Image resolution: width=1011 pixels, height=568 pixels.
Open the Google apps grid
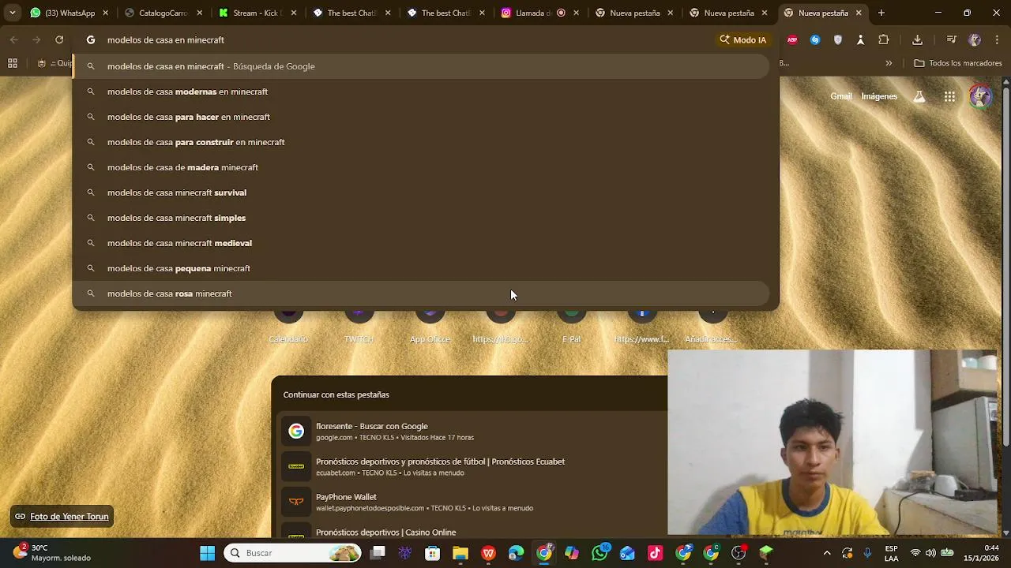(x=949, y=96)
